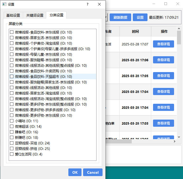Screen dimensions: 183x179
Task: Check 微博线报-居家生活-淘宝线报 checkbox
Action: point(12,93)
